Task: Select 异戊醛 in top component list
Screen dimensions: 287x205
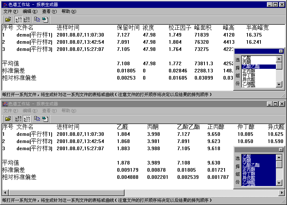Action: pyautogui.click(x=259, y=80)
